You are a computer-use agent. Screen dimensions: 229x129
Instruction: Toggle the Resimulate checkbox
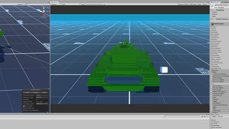(x=24, y=106)
